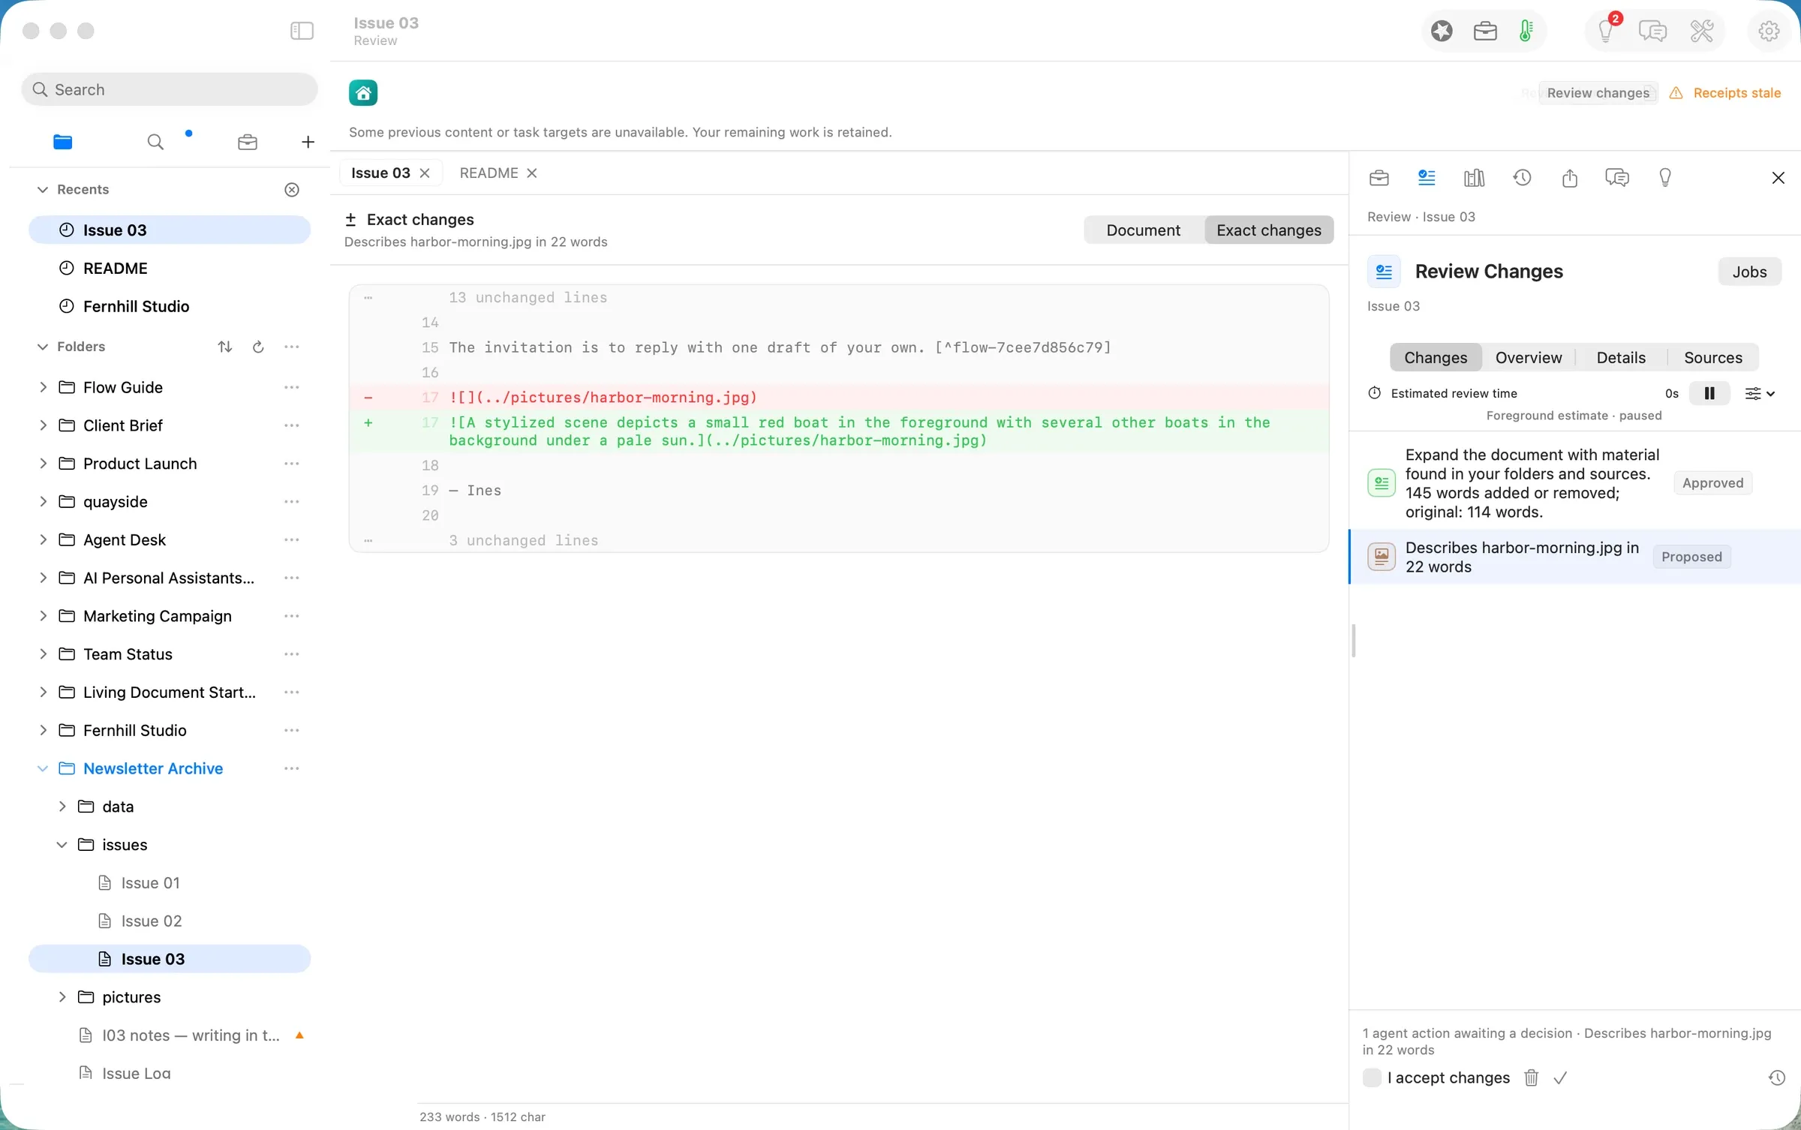Switch to the README tab

pyautogui.click(x=489, y=173)
